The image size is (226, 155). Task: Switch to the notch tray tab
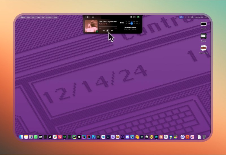[93, 17]
